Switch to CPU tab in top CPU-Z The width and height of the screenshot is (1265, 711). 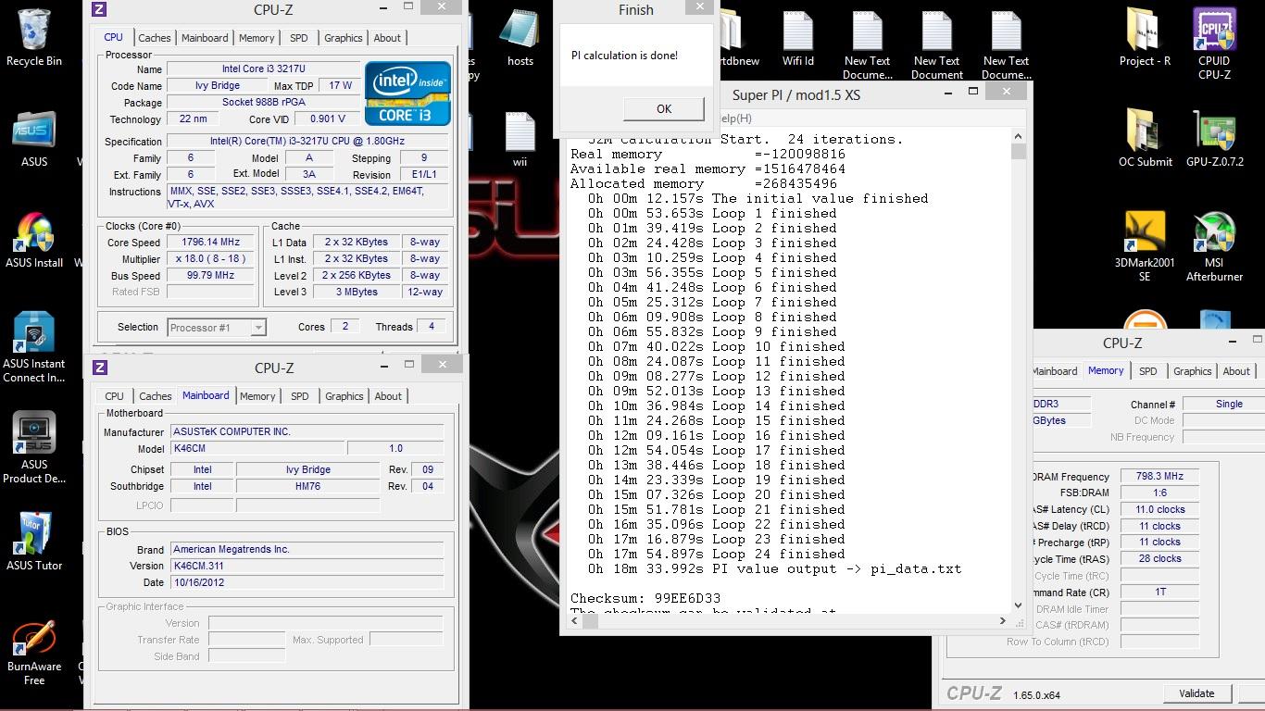(x=113, y=37)
